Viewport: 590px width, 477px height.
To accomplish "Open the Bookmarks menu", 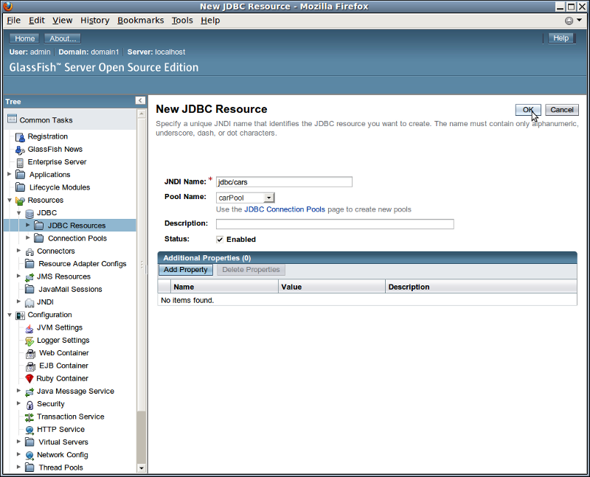I will click(x=140, y=20).
